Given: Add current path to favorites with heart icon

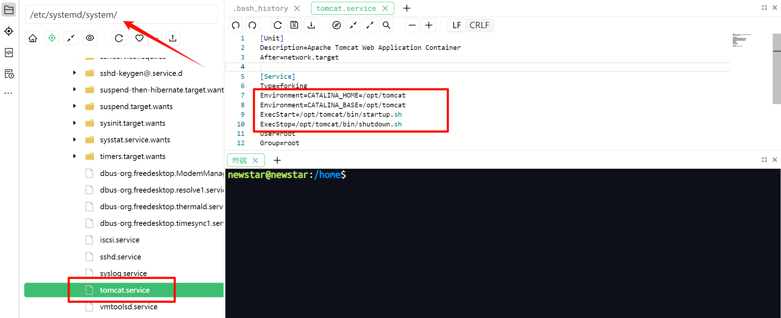Looking at the screenshot, I should pyautogui.click(x=139, y=38).
